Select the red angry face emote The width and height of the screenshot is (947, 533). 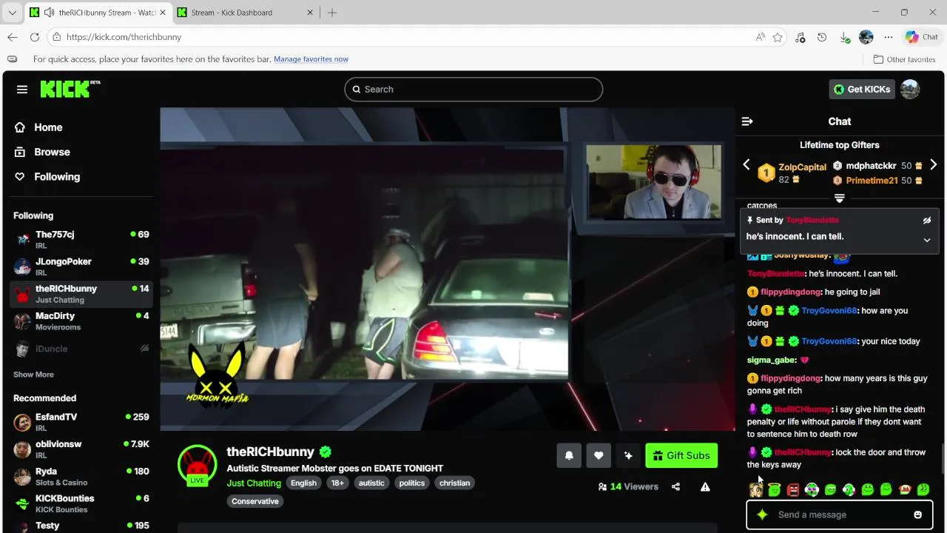pos(793,489)
